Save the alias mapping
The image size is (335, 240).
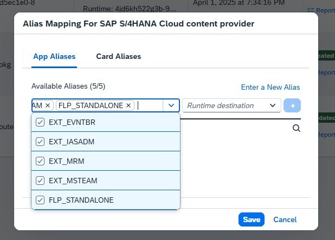[x=252, y=219]
